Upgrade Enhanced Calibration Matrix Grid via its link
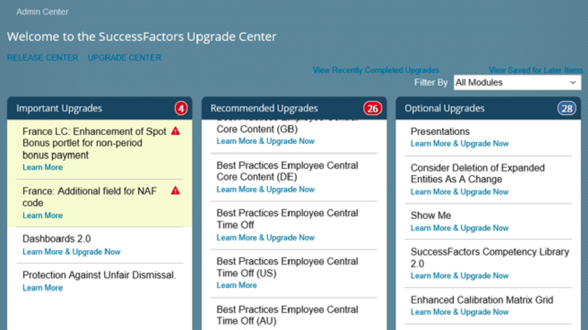588x330 pixels. (460, 312)
